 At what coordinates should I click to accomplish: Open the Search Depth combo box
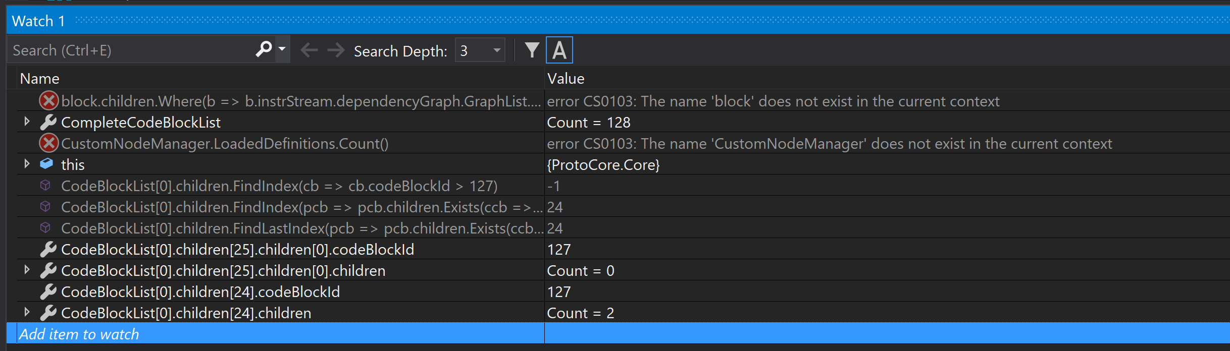[x=480, y=50]
